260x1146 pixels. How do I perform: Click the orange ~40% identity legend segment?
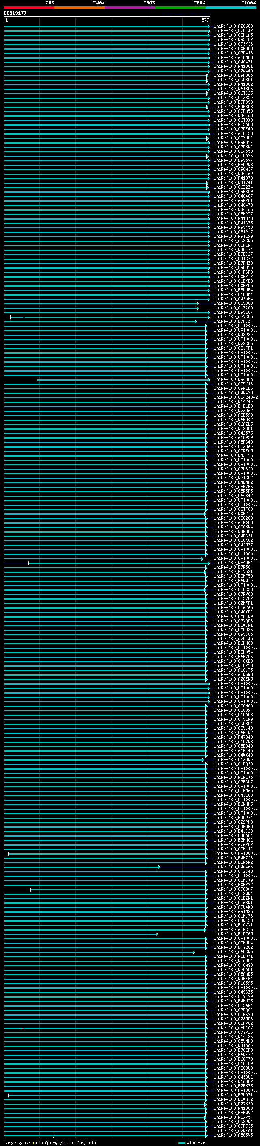[80, 7]
